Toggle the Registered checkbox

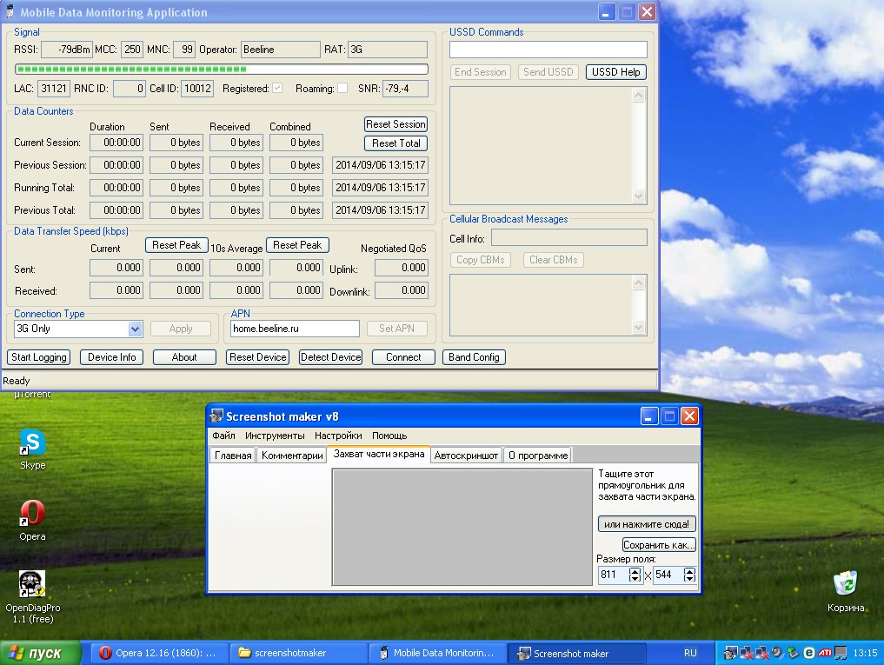point(277,89)
